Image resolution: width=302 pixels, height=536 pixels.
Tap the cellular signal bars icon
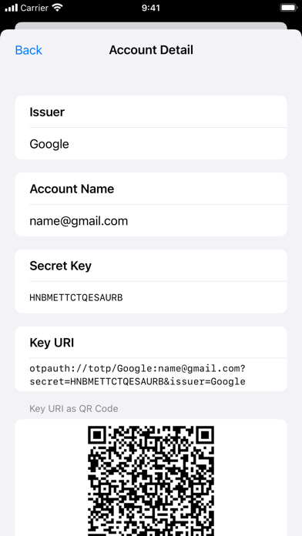coord(12,8)
